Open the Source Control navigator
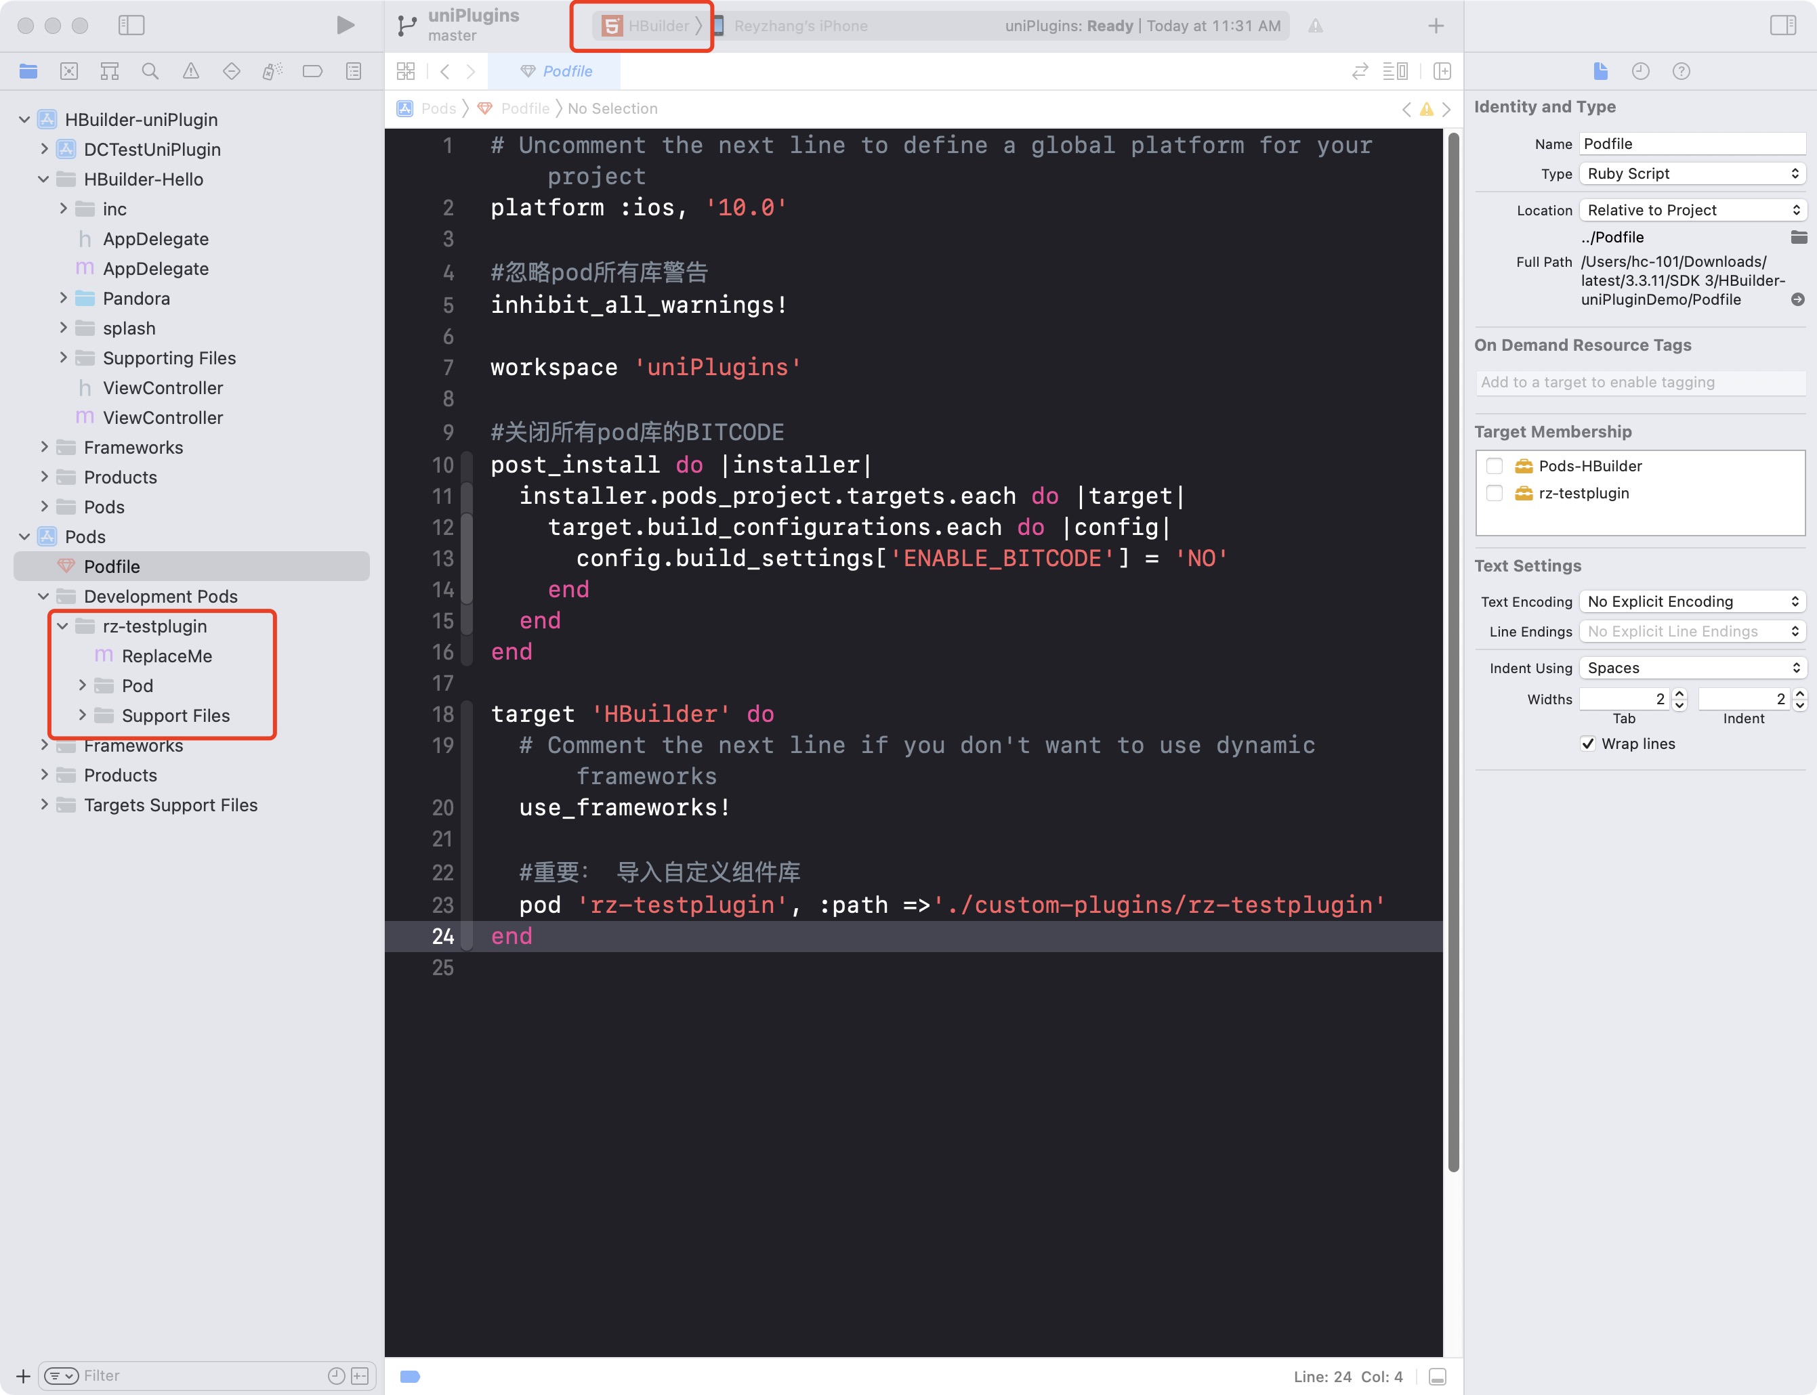The width and height of the screenshot is (1817, 1395). pos(69,71)
